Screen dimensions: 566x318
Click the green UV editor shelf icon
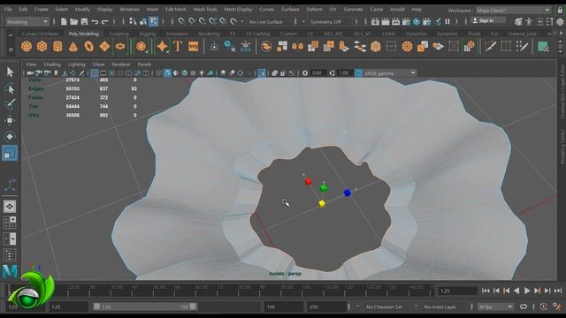(543, 47)
